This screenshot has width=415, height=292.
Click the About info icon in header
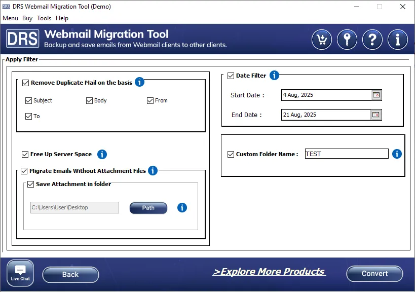[x=398, y=40]
